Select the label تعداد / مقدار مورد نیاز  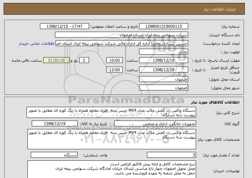point(221,155)
